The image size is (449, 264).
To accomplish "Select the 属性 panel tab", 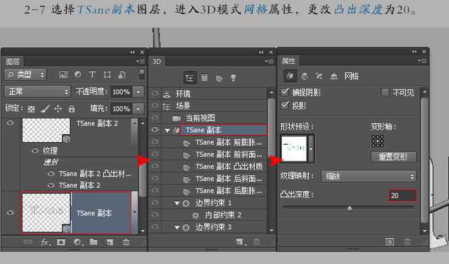I will coord(289,61).
